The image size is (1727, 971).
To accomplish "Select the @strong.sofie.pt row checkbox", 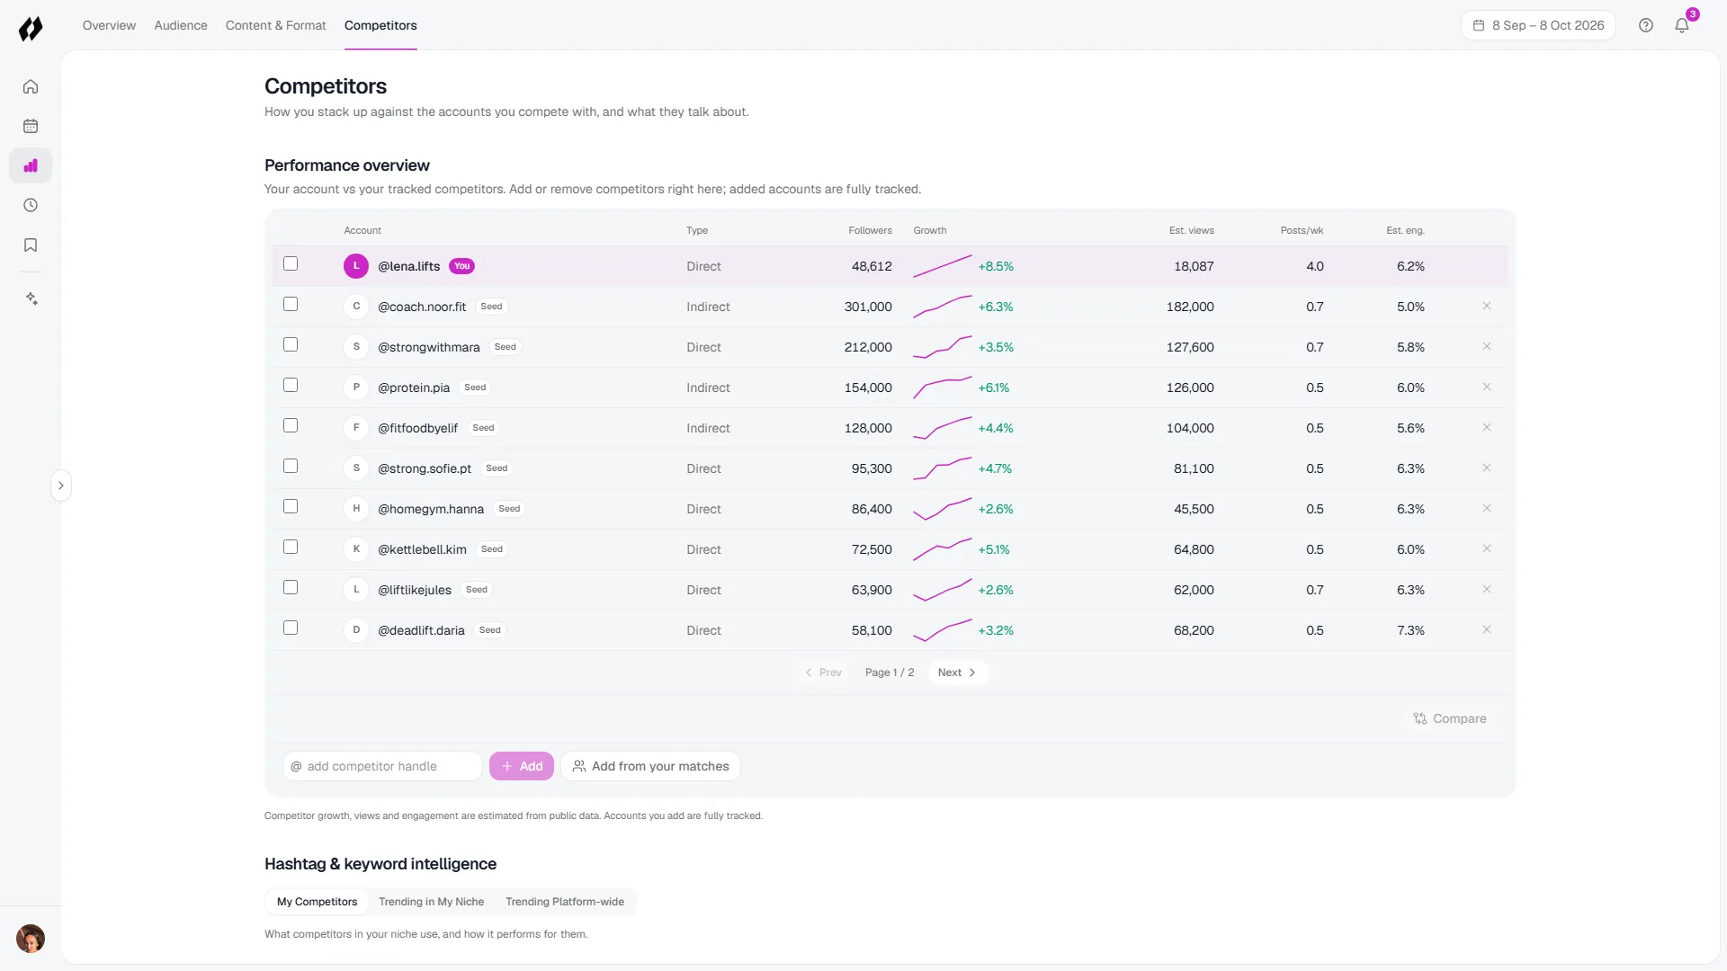I will tap(291, 466).
